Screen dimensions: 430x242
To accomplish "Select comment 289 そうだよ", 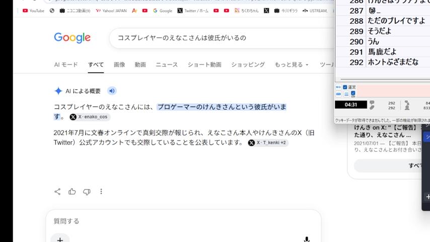I will click(383, 31).
